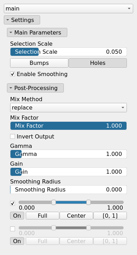Select the Bumps option
Screen dimensions: 137x255
tap(39, 63)
